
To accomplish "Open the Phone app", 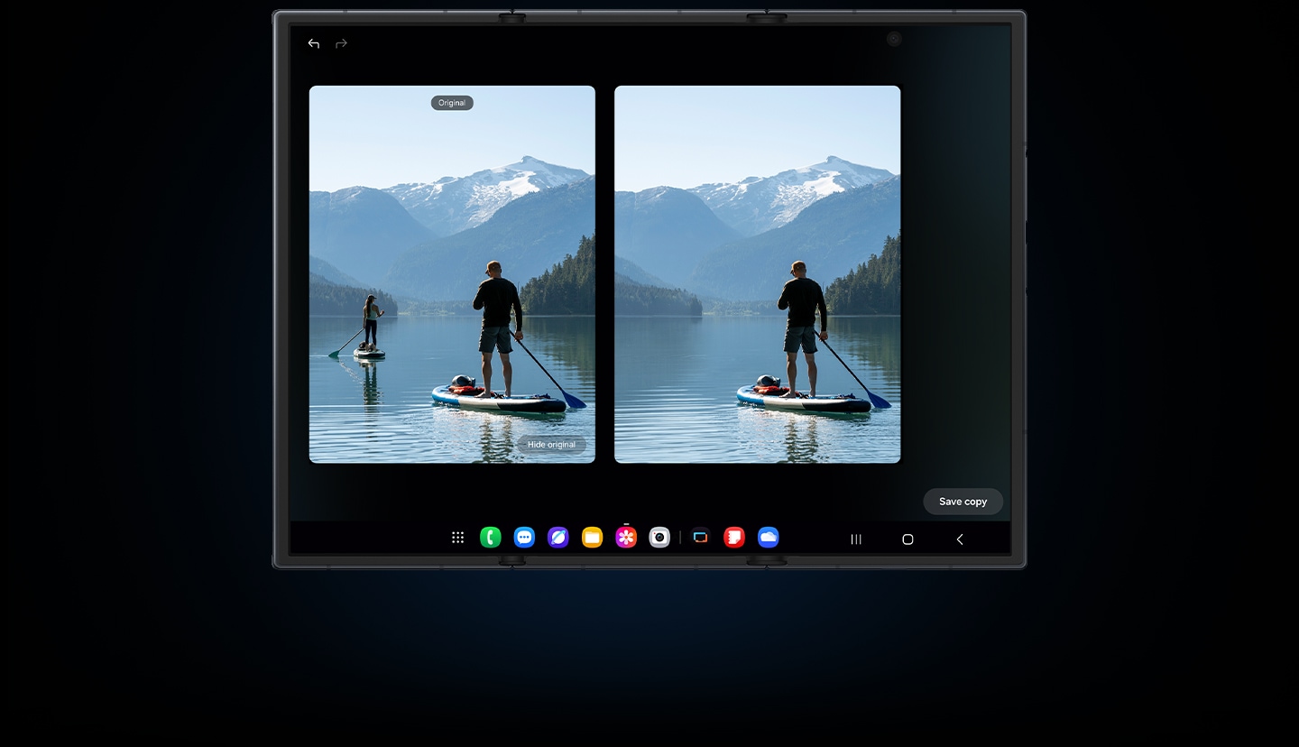I will (x=490, y=537).
